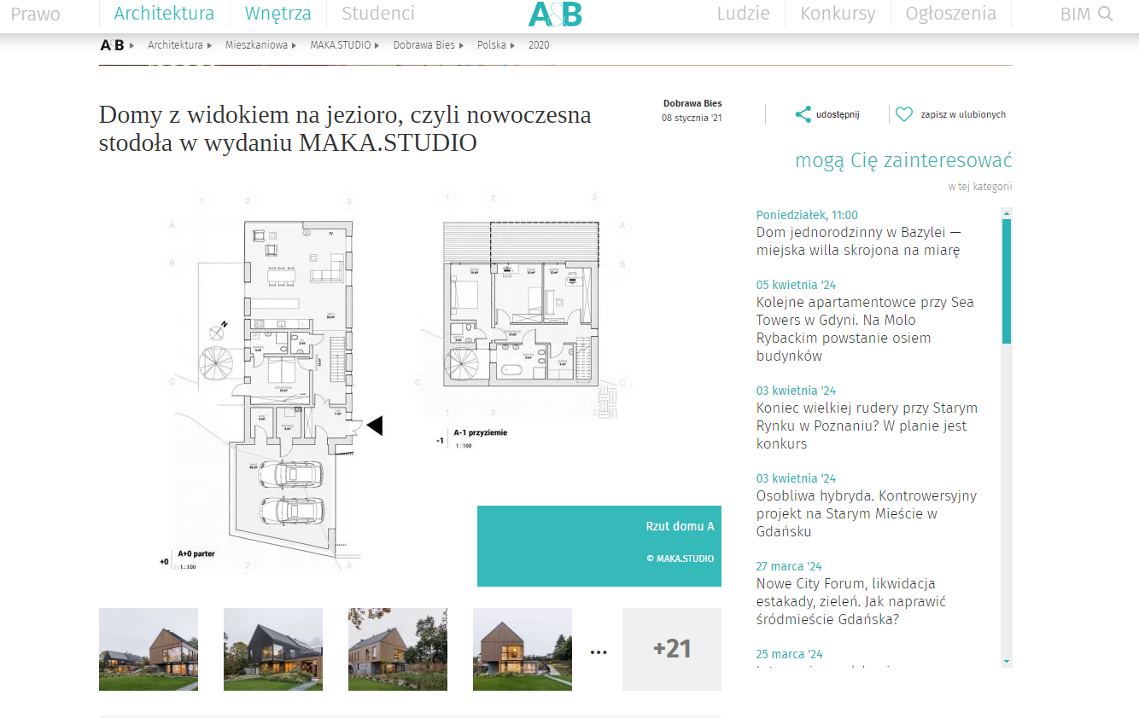Open article Koniec wielkiej rudery in Poznań
Image resolution: width=1139 pixels, height=718 pixels.
coord(867,426)
